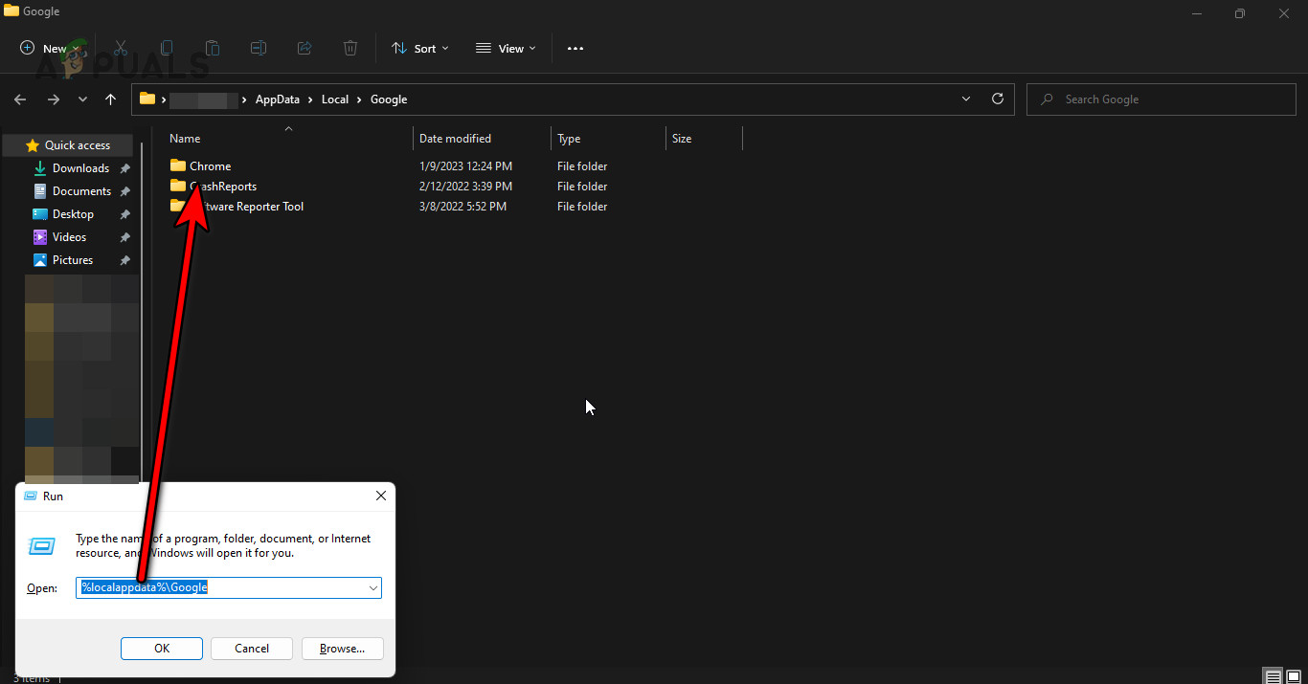Switch to large thumbnails via status bar icon

click(1293, 675)
